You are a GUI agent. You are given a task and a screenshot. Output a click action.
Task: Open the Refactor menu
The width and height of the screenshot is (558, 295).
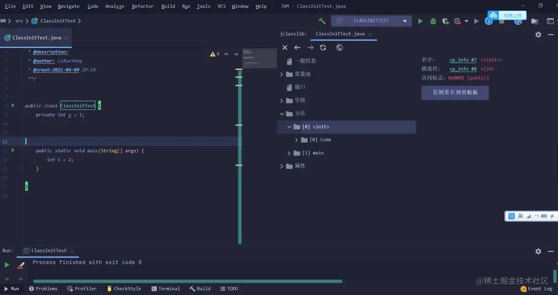142,6
